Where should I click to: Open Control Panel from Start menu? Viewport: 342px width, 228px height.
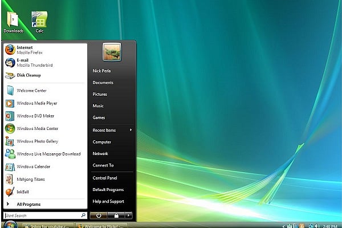(x=104, y=178)
